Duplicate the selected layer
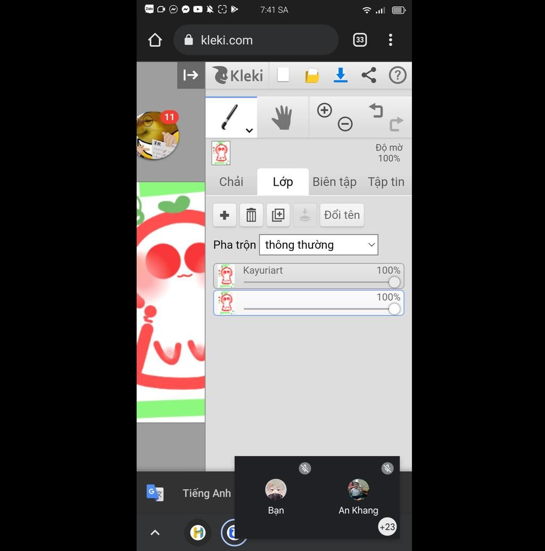Viewport: 545px width, 551px height. click(278, 215)
